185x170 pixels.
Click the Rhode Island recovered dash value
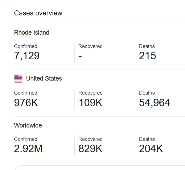[80, 57]
